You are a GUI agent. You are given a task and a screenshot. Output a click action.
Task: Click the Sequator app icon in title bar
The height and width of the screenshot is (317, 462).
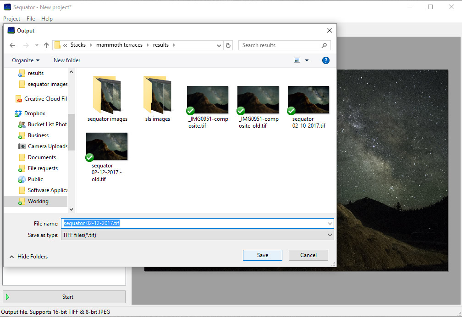pyautogui.click(x=7, y=7)
